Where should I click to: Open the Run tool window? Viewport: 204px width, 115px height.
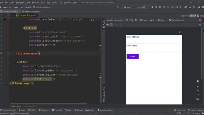click(22, 110)
